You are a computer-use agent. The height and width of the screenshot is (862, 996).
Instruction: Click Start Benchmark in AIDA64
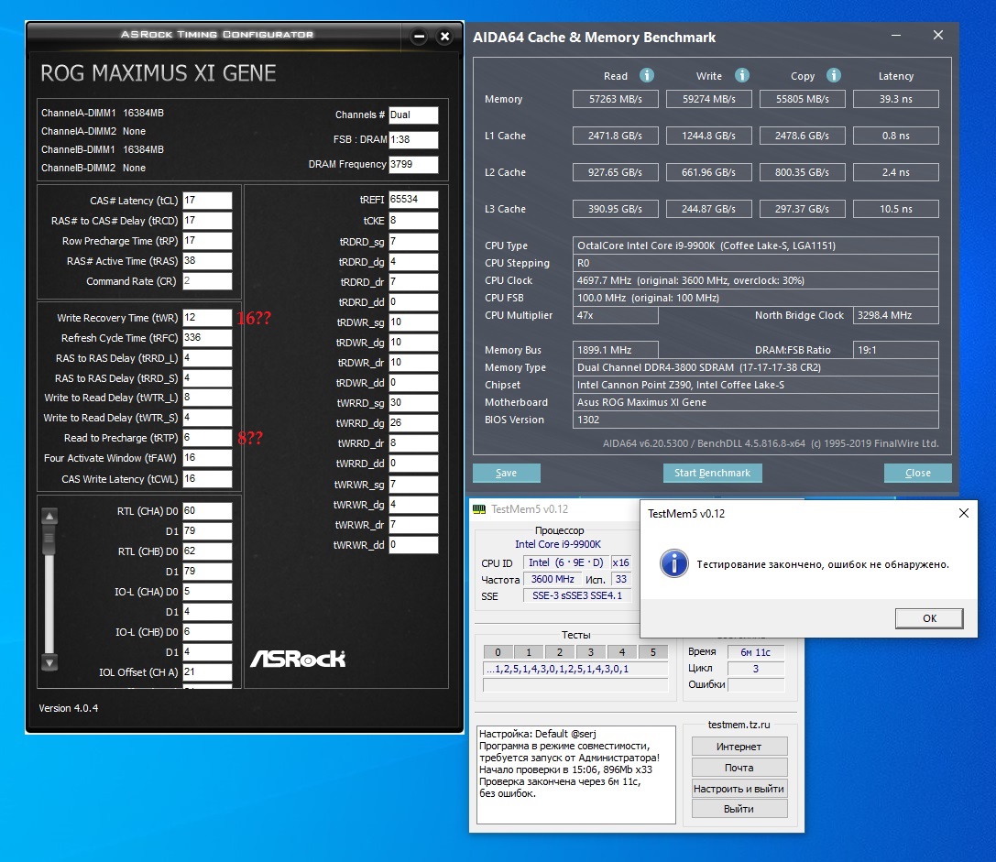712,474
